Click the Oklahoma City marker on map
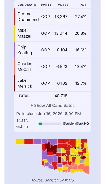The height and width of the screenshot is (184, 105). [63, 155]
